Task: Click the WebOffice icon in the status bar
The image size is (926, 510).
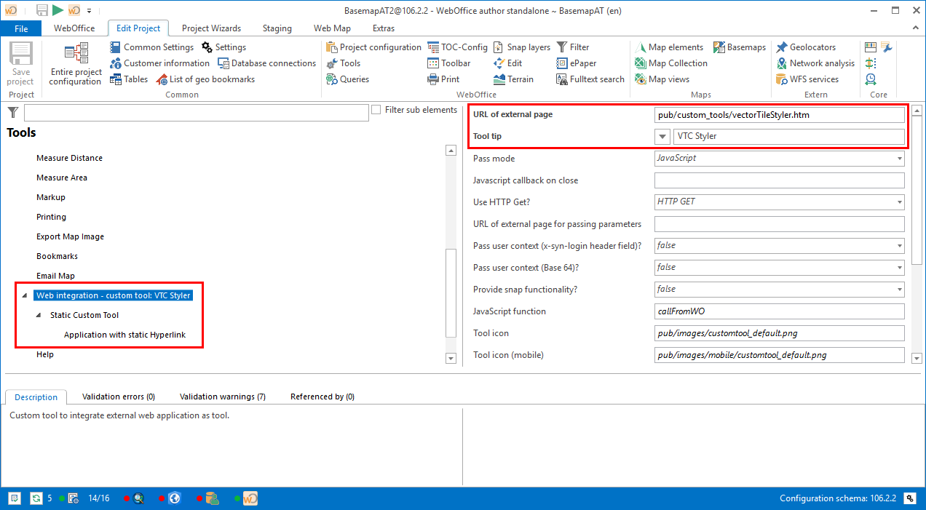Action: click(250, 498)
